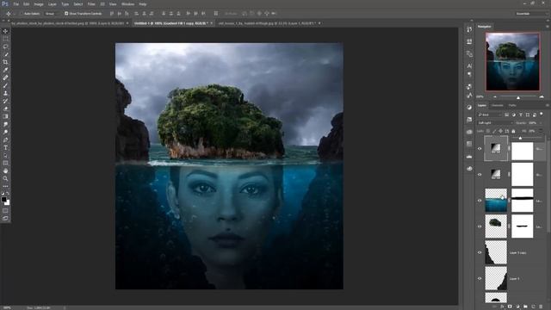Click the type layer filter icon
Screen dimensions: 551x310
(520, 115)
